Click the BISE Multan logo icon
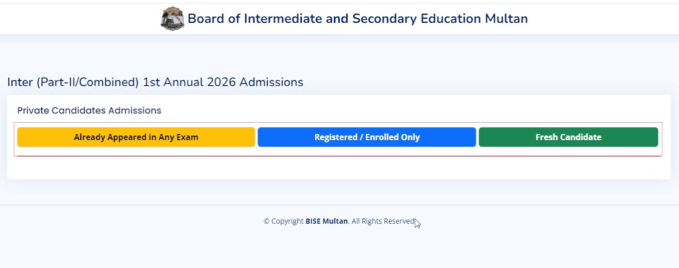 (x=172, y=19)
